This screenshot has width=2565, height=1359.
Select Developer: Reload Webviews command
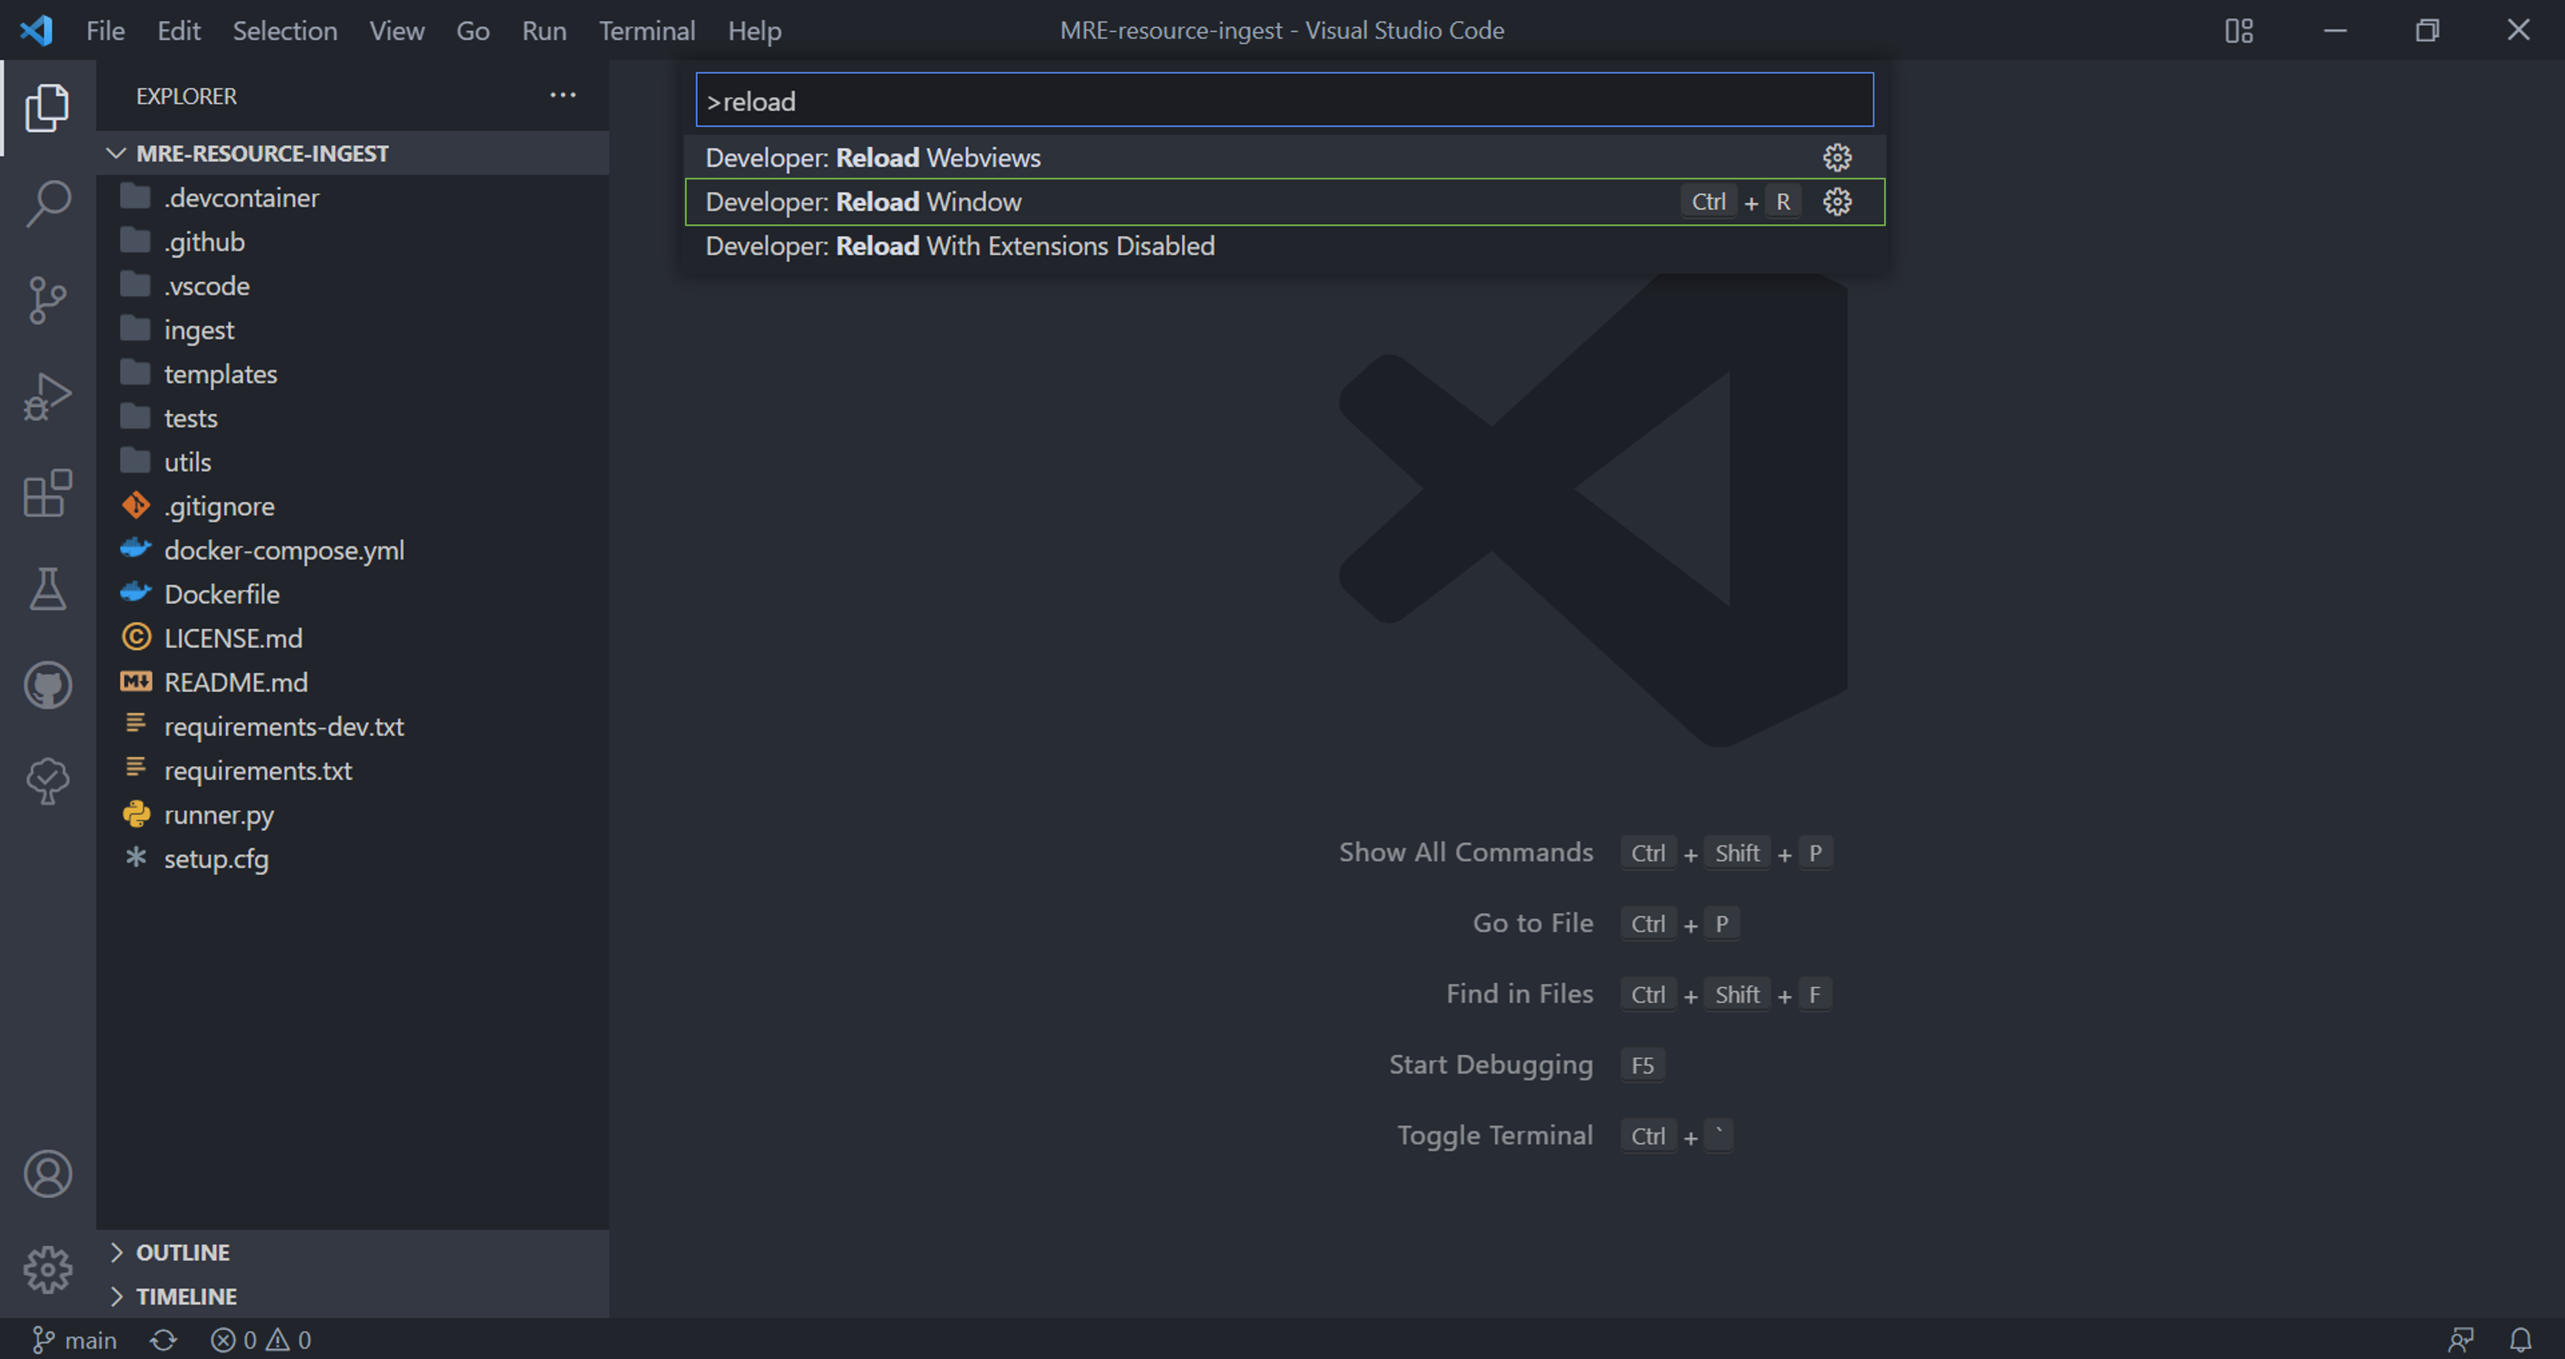point(1284,157)
